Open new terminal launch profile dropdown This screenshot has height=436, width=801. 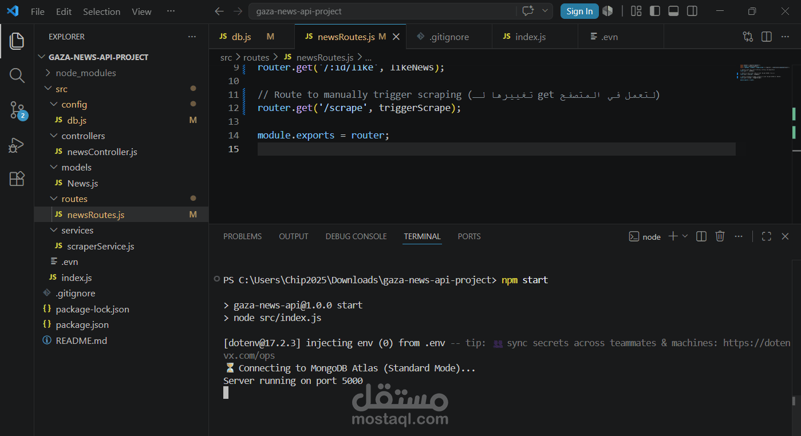coord(685,236)
